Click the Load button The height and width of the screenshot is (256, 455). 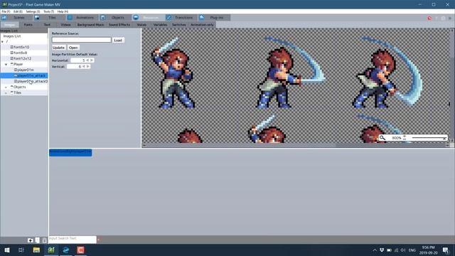coord(118,40)
